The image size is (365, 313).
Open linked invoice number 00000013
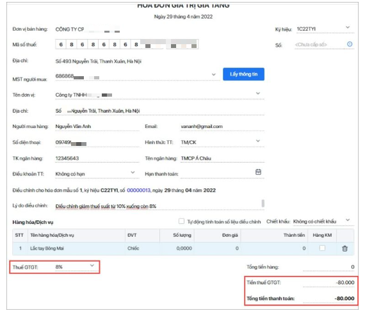point(138,190)
